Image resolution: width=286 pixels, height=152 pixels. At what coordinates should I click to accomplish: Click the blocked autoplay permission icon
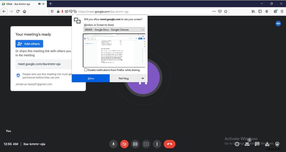click(x=67, y=11)
